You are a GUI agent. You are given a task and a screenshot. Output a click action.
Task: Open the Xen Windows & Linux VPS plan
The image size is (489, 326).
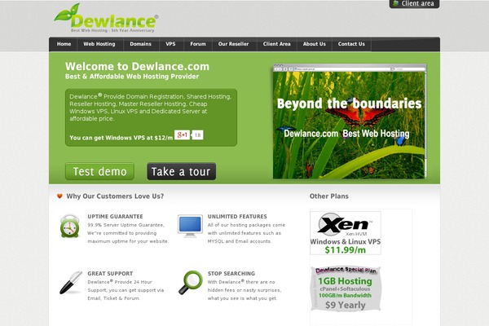click(x=346, y=233)
